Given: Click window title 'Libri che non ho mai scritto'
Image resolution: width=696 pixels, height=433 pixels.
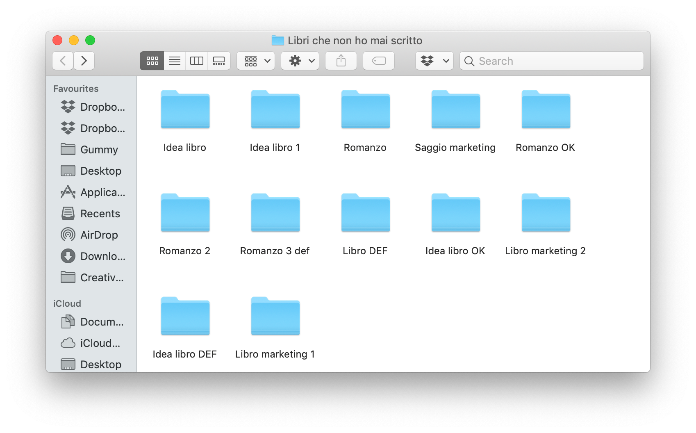Looking at the screenshot, I should point(355,41).
